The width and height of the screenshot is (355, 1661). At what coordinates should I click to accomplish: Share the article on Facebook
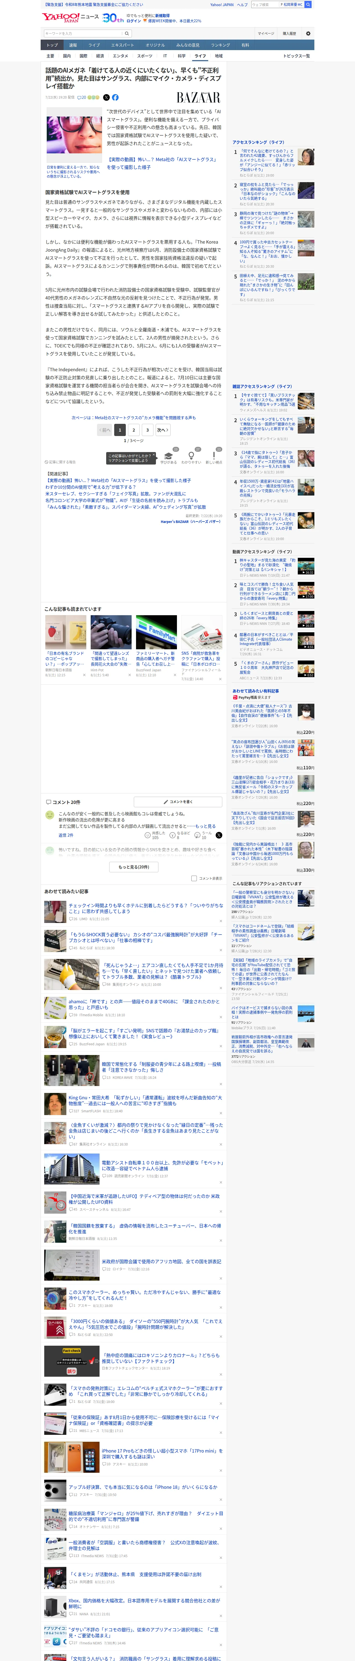(115, 97)
